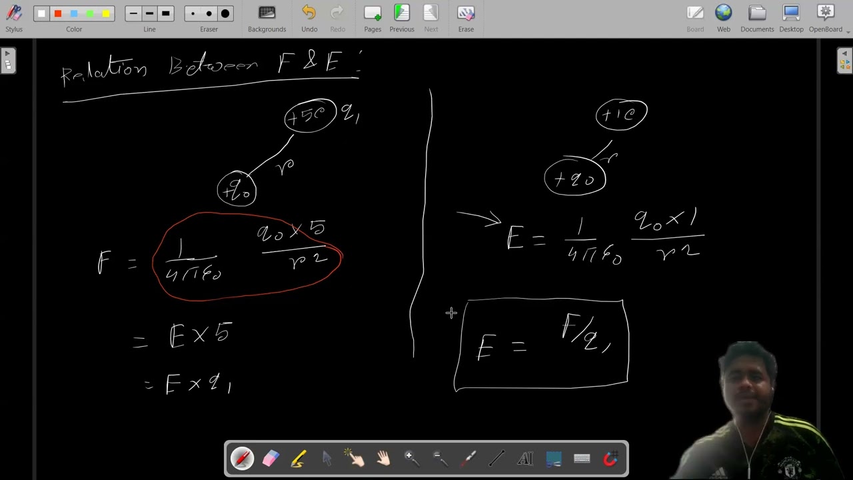Expand the right library panel
Screen dimensions: 853x480
tap(844, 61)
